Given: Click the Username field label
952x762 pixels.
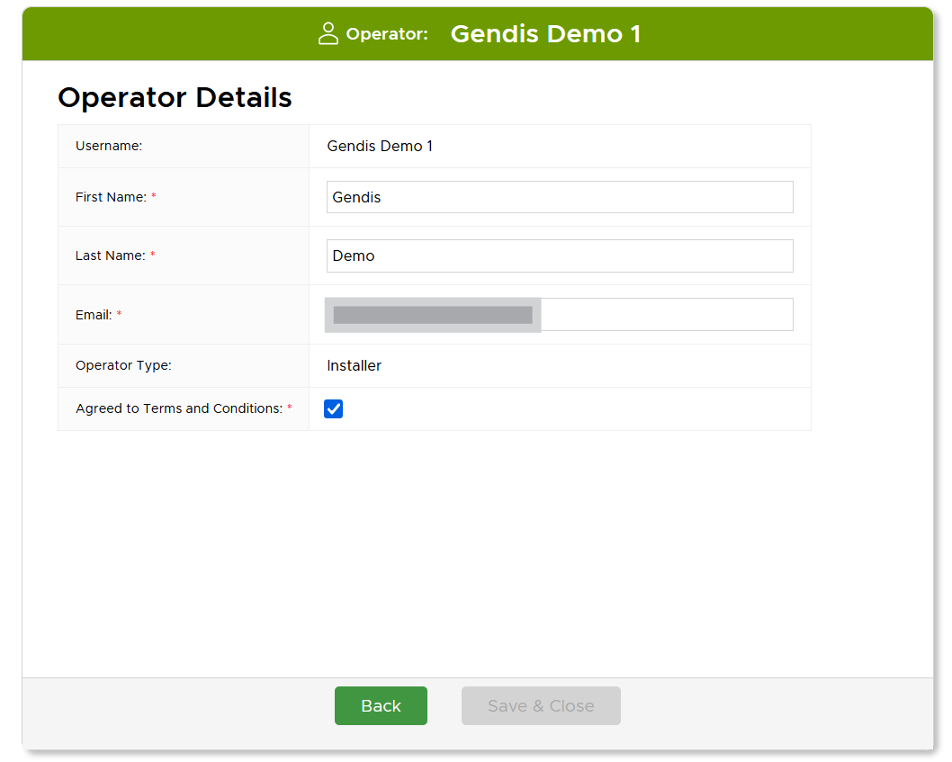Looking at the screenshot, I should click(109, 146).
